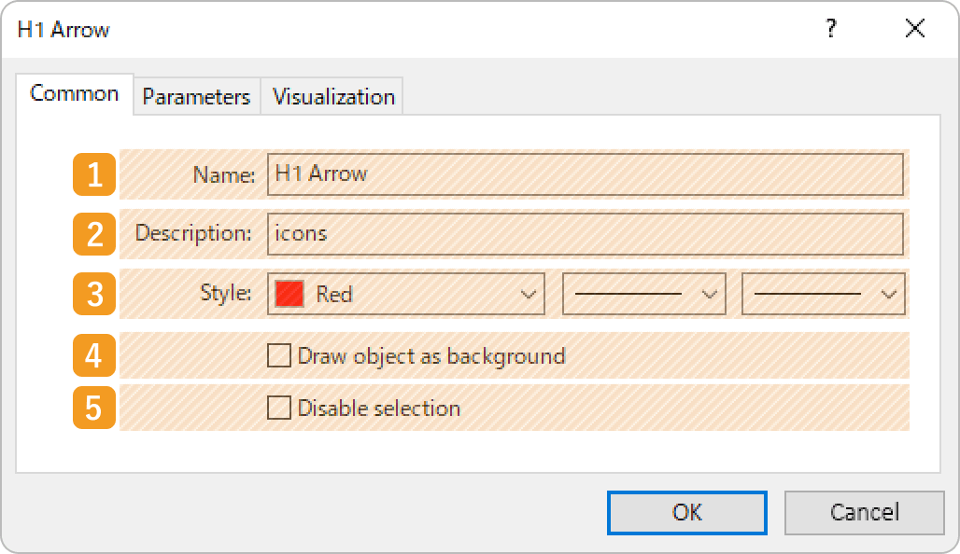Open the line width dropdown

point(823,295)
